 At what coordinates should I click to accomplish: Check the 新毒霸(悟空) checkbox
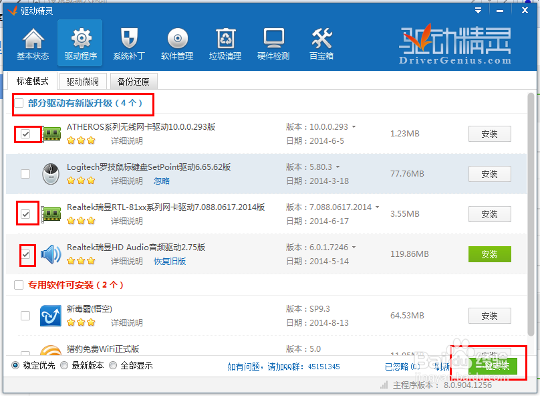(x=25, y=316)
